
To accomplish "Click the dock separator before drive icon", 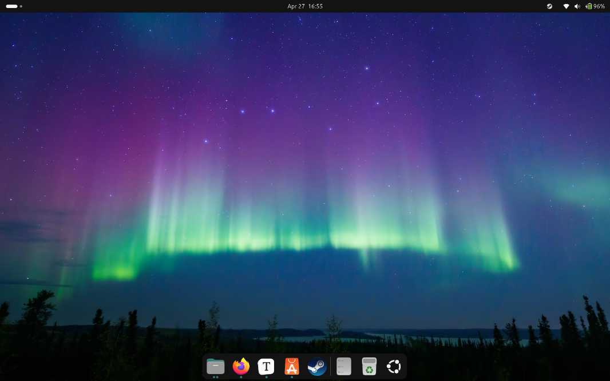I will (x=331, y=366).
